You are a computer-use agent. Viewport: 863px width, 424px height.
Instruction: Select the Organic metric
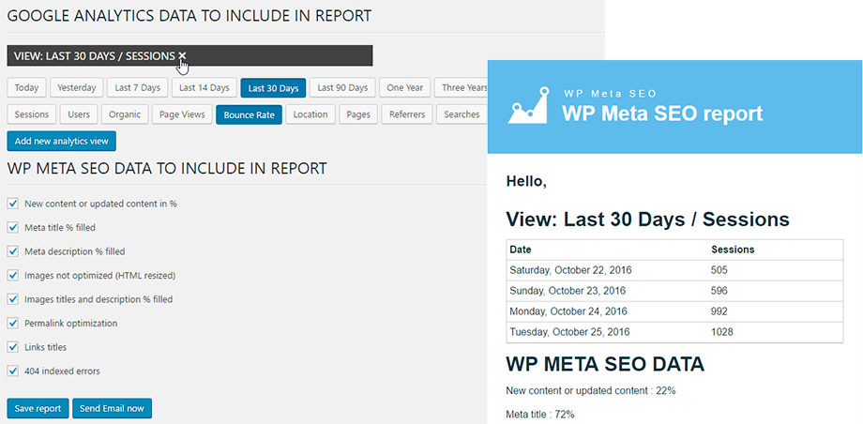coord(125,114)
